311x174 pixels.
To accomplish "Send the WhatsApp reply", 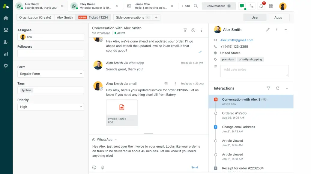I will (x=195, y=167).
